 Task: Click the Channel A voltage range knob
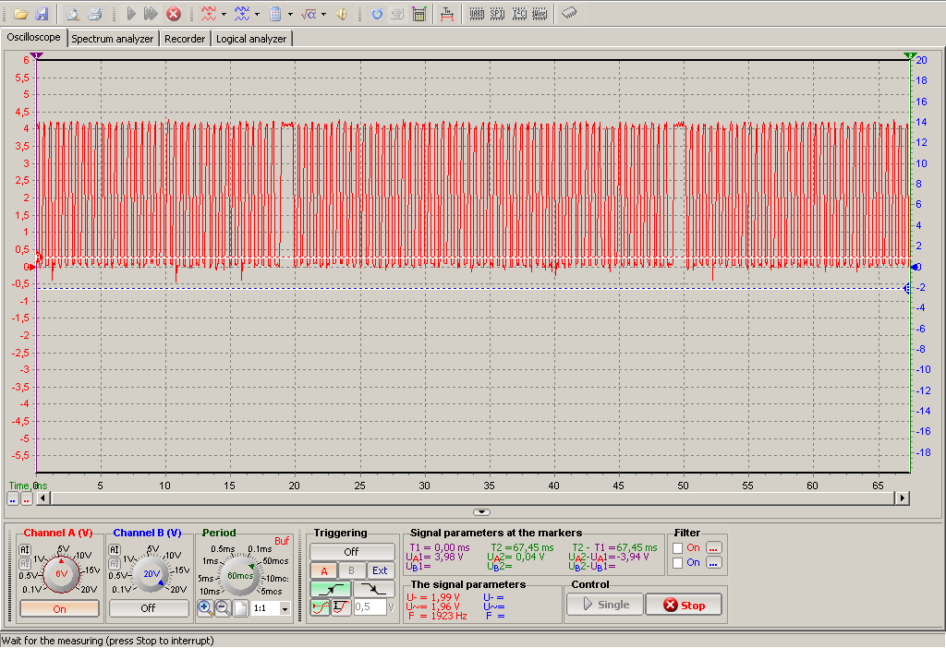(x=61, y=573)
